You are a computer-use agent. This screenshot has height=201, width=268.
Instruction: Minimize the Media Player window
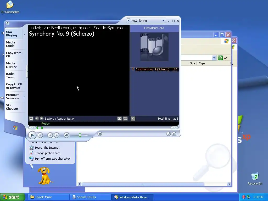point(169,21)
